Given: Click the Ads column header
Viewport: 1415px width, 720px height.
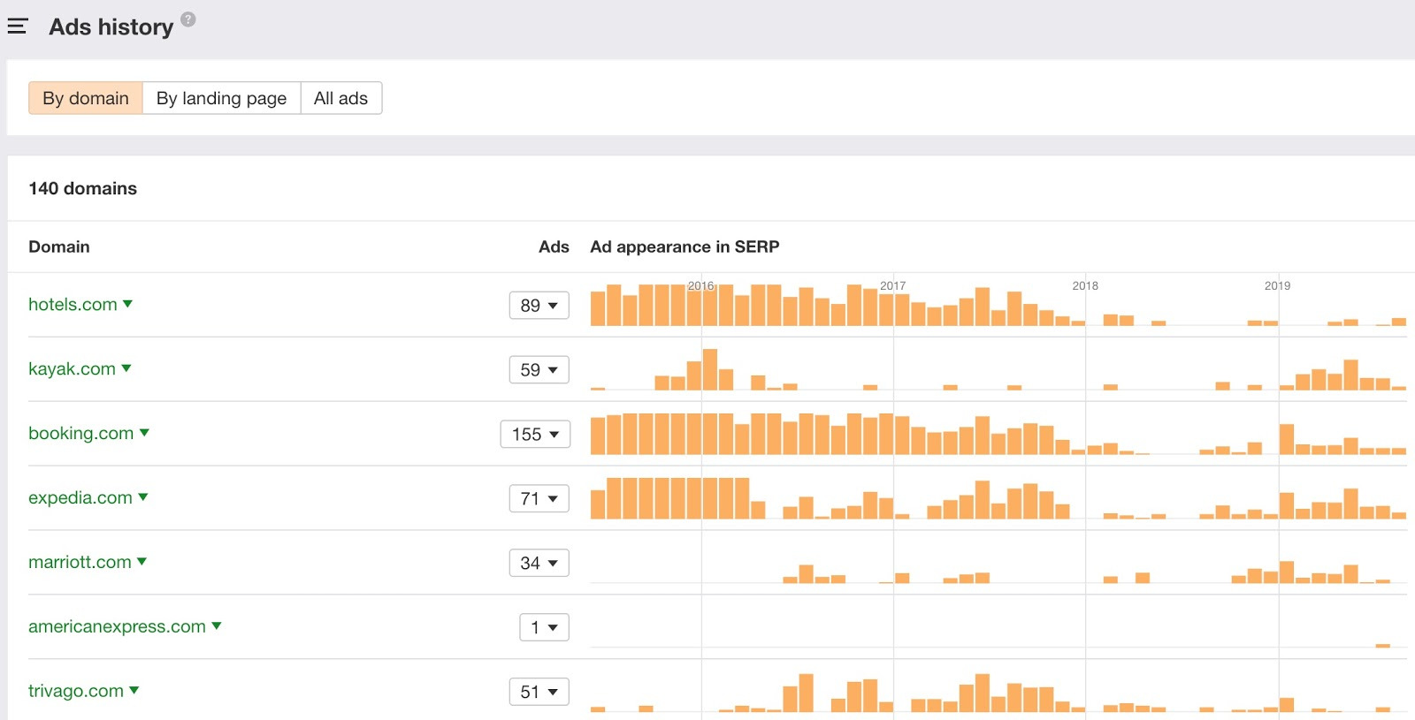Looking at the screenshot, I should click(x=554, y=246).
